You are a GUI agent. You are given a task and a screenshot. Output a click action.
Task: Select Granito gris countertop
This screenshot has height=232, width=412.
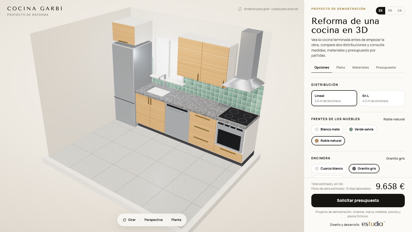[x=364, y=169]
